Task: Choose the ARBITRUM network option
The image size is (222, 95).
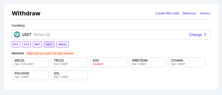Action: (x=148, y=62)
